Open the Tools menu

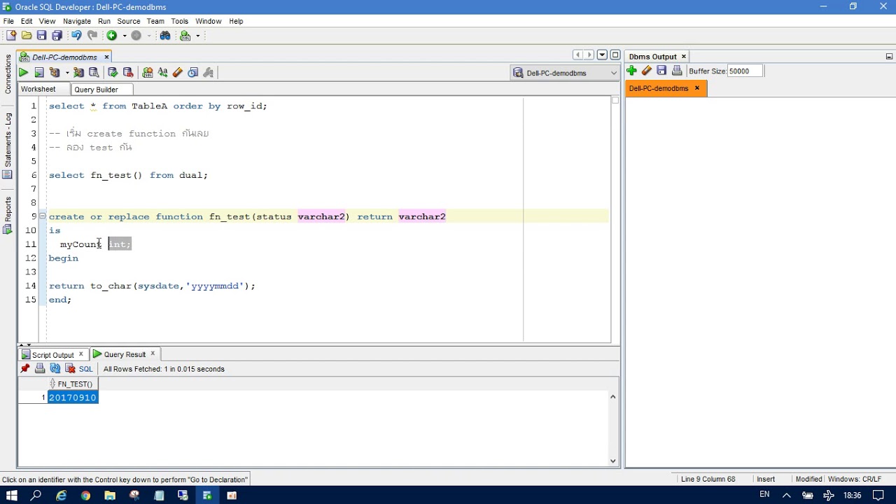[180, 21]
